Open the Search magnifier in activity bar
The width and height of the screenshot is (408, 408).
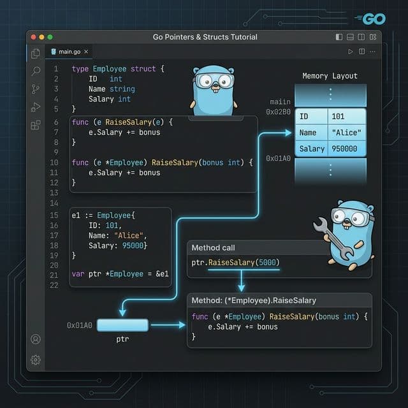(36, 71)
